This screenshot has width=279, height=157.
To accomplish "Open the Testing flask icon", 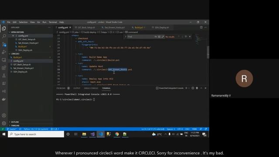I will [x=4, y=75].
